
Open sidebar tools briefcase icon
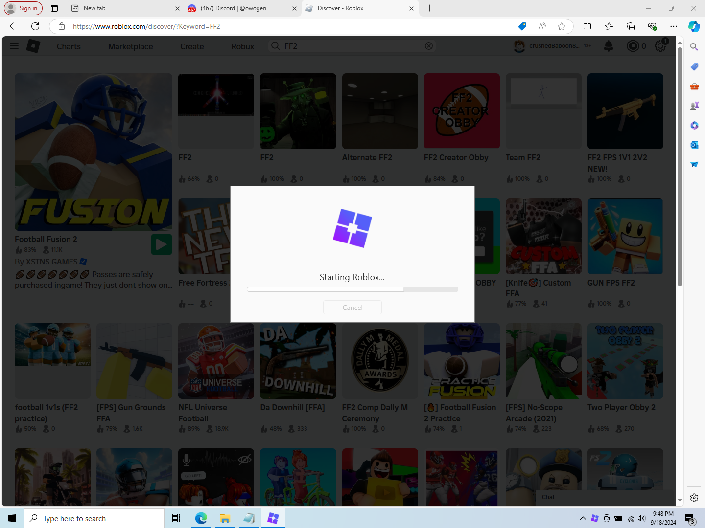pos(694,86)
